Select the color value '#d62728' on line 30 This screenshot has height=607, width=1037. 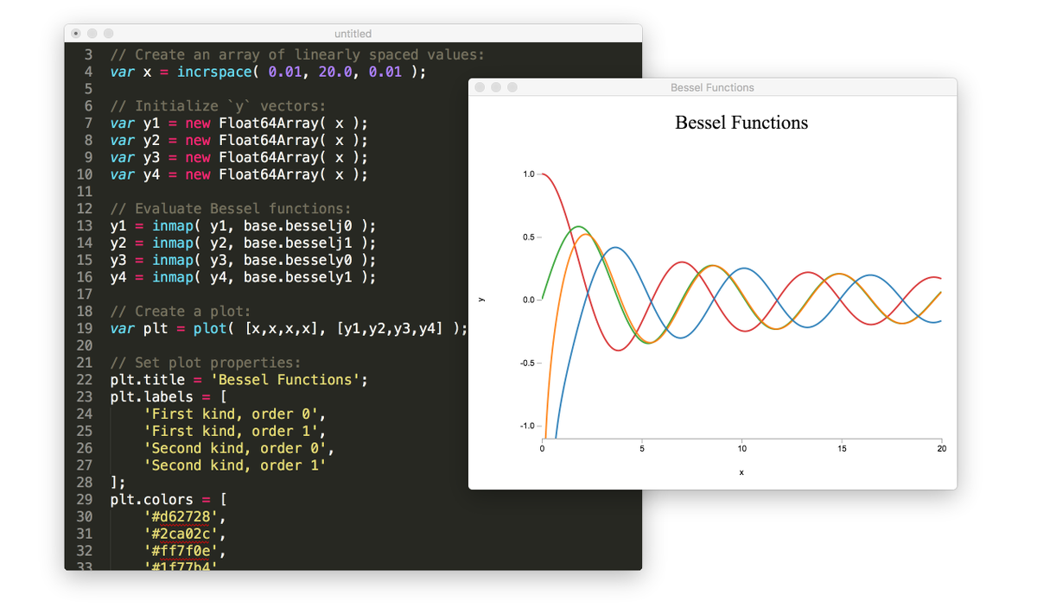pyautogui.click(x=180, y=516)
